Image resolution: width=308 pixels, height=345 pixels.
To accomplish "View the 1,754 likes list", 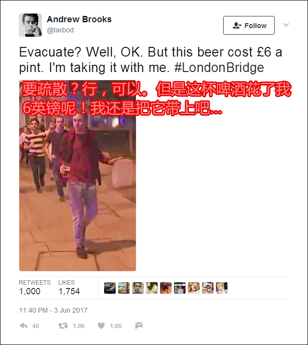I will click(x=69, y=287).
